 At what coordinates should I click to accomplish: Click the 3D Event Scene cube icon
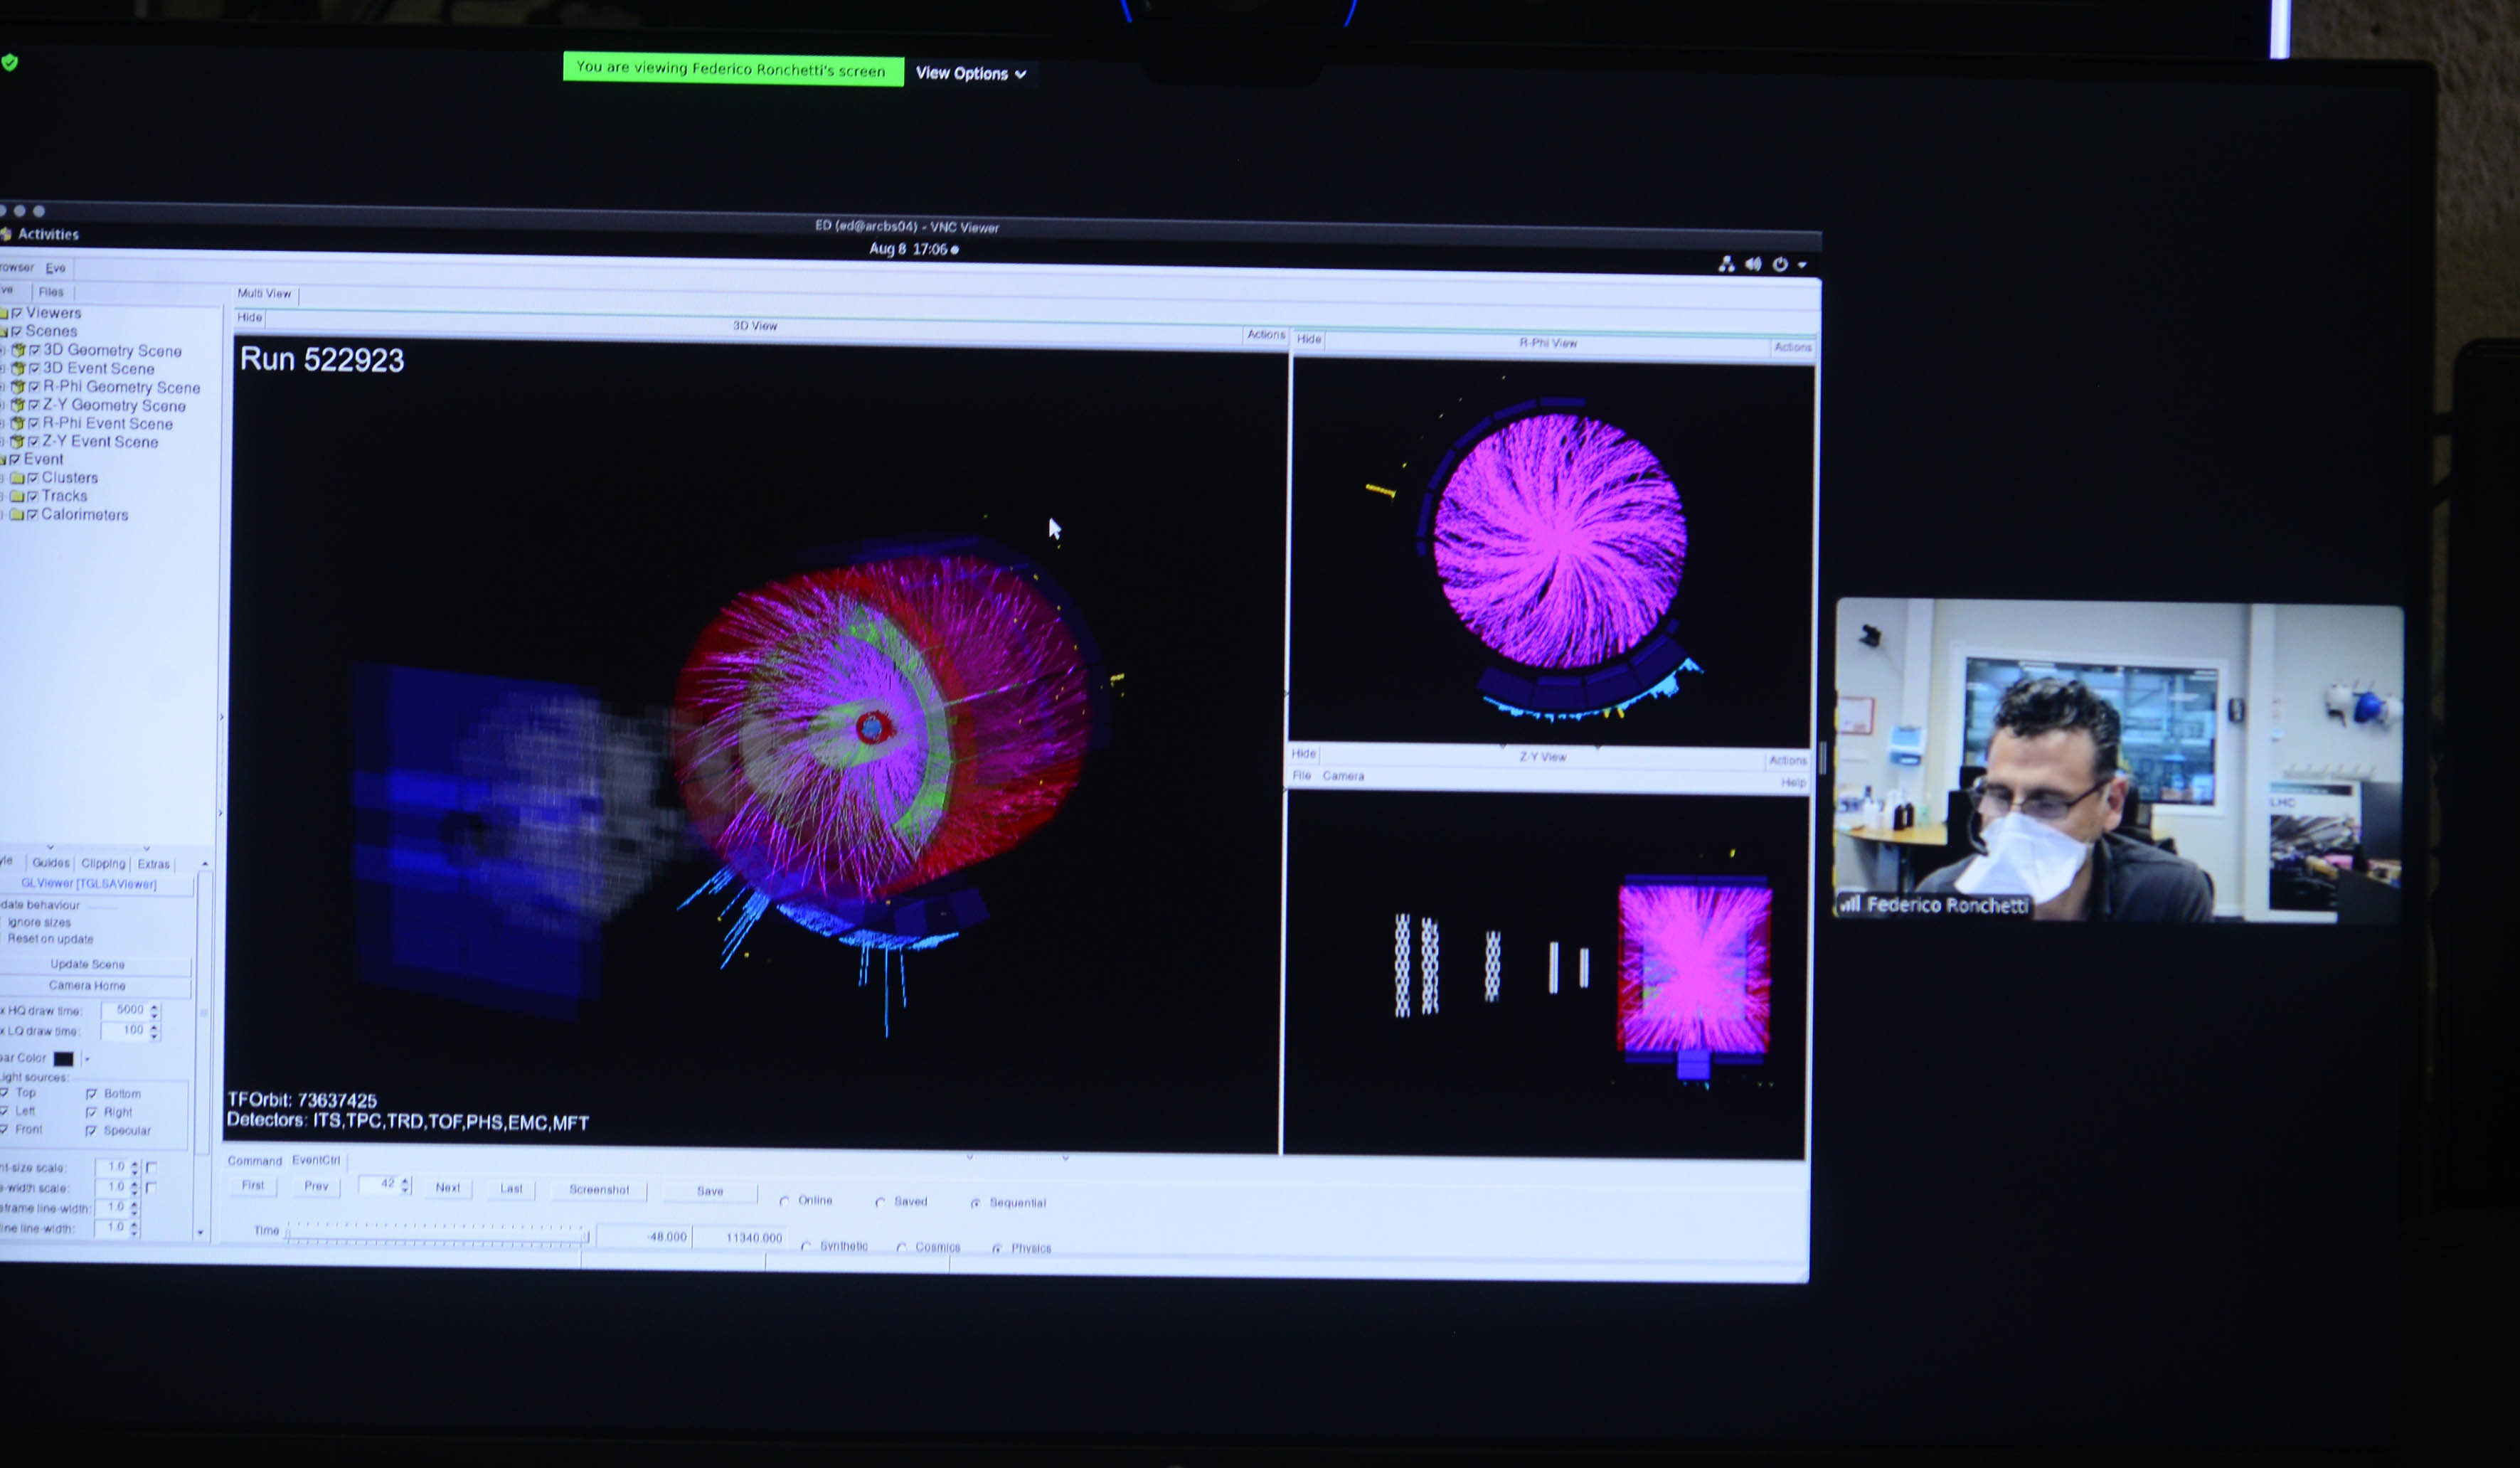[x=18, y=368]
